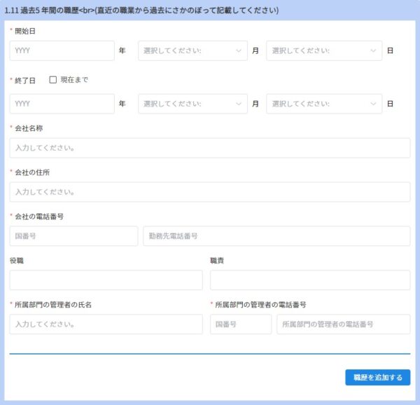Click the chevron arrow in 終了日 day selector
Image resolution: width=420 pixels, height=405 pixels.
374,104
